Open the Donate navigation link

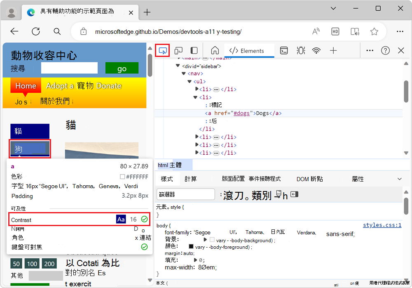tap(109, 86)
